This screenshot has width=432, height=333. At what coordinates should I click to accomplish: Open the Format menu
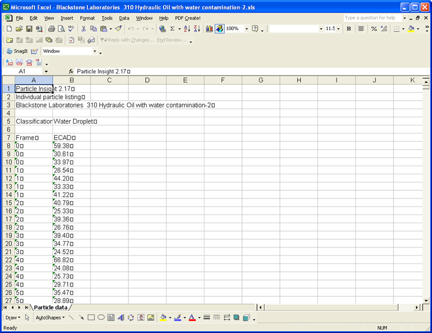[87, 18]
